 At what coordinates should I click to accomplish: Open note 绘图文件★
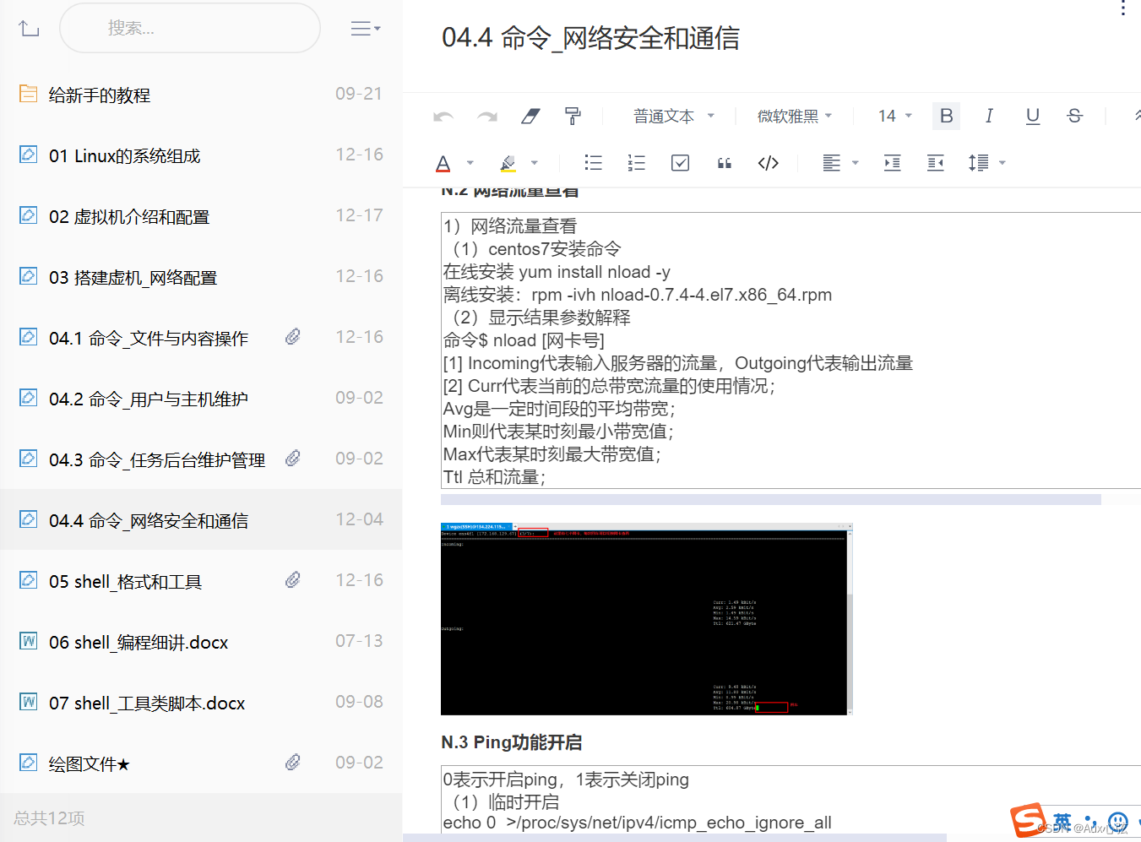[201, 763]
